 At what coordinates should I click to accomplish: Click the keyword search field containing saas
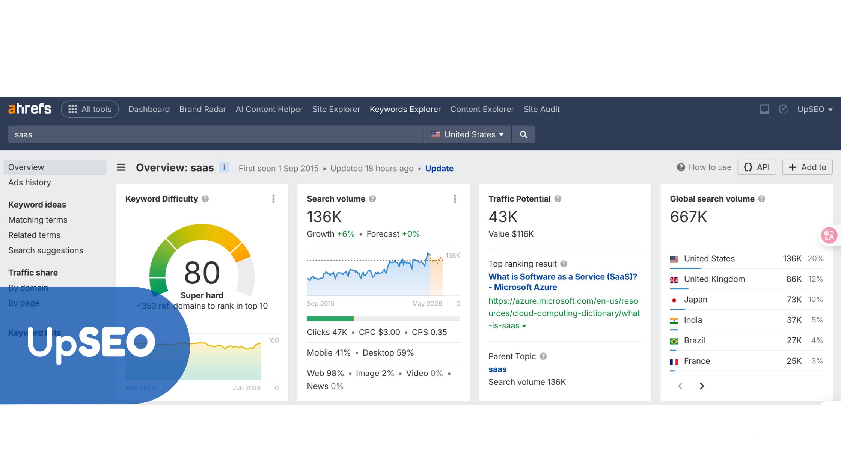[216, 134]
